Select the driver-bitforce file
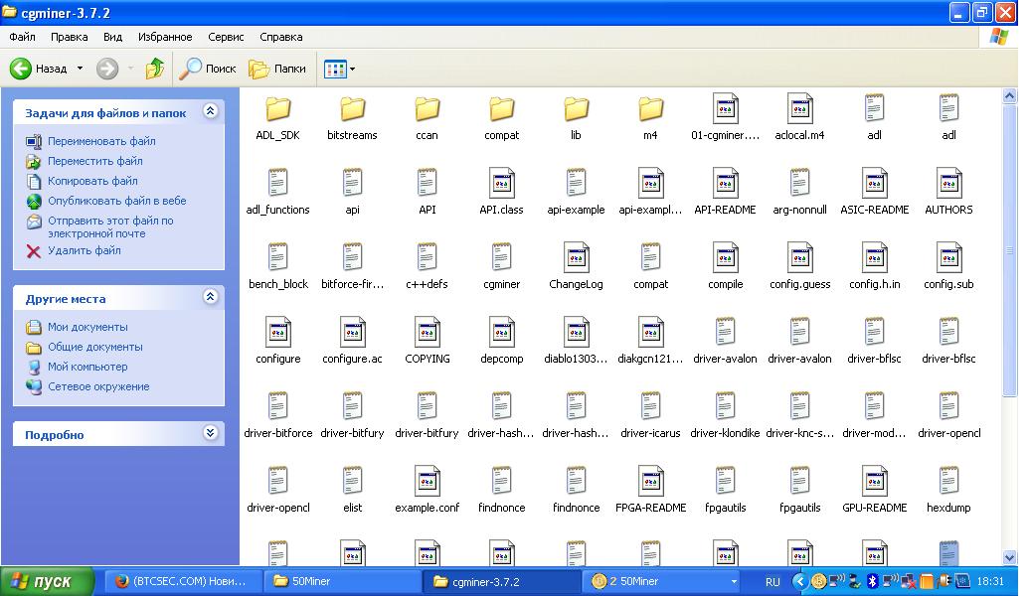The height and width of the screenshot is (596, 1030). (x=277, y=415)
